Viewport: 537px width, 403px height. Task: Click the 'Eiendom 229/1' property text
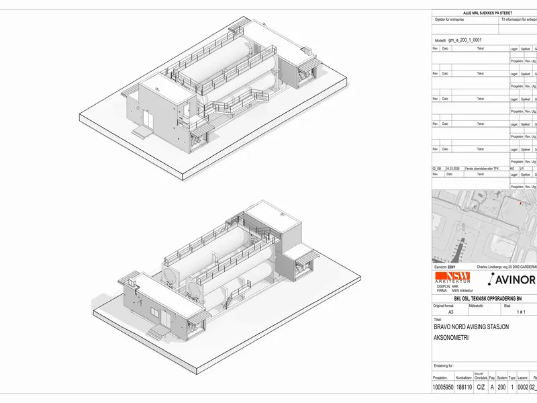coord(445,267)
